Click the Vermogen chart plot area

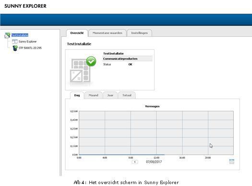coord(156,133)
